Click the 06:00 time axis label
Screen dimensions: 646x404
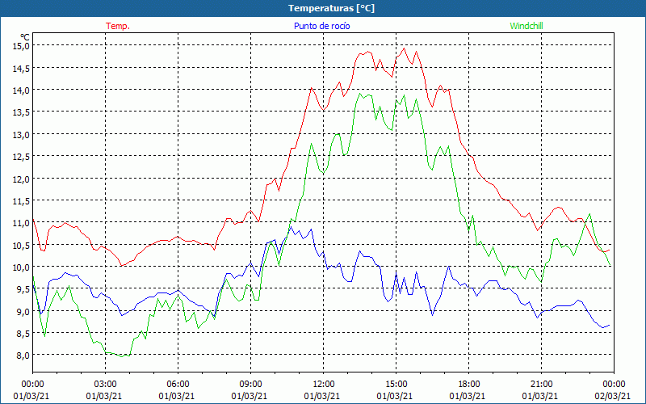178,385
